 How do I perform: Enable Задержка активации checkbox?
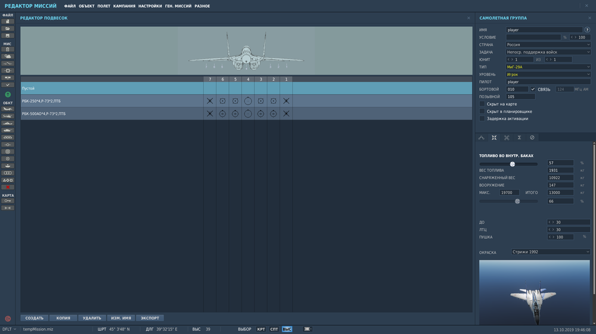tap(482, 119)
